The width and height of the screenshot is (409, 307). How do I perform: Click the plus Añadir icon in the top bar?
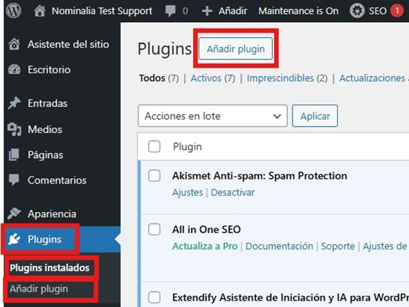click(x=207, y=11)
